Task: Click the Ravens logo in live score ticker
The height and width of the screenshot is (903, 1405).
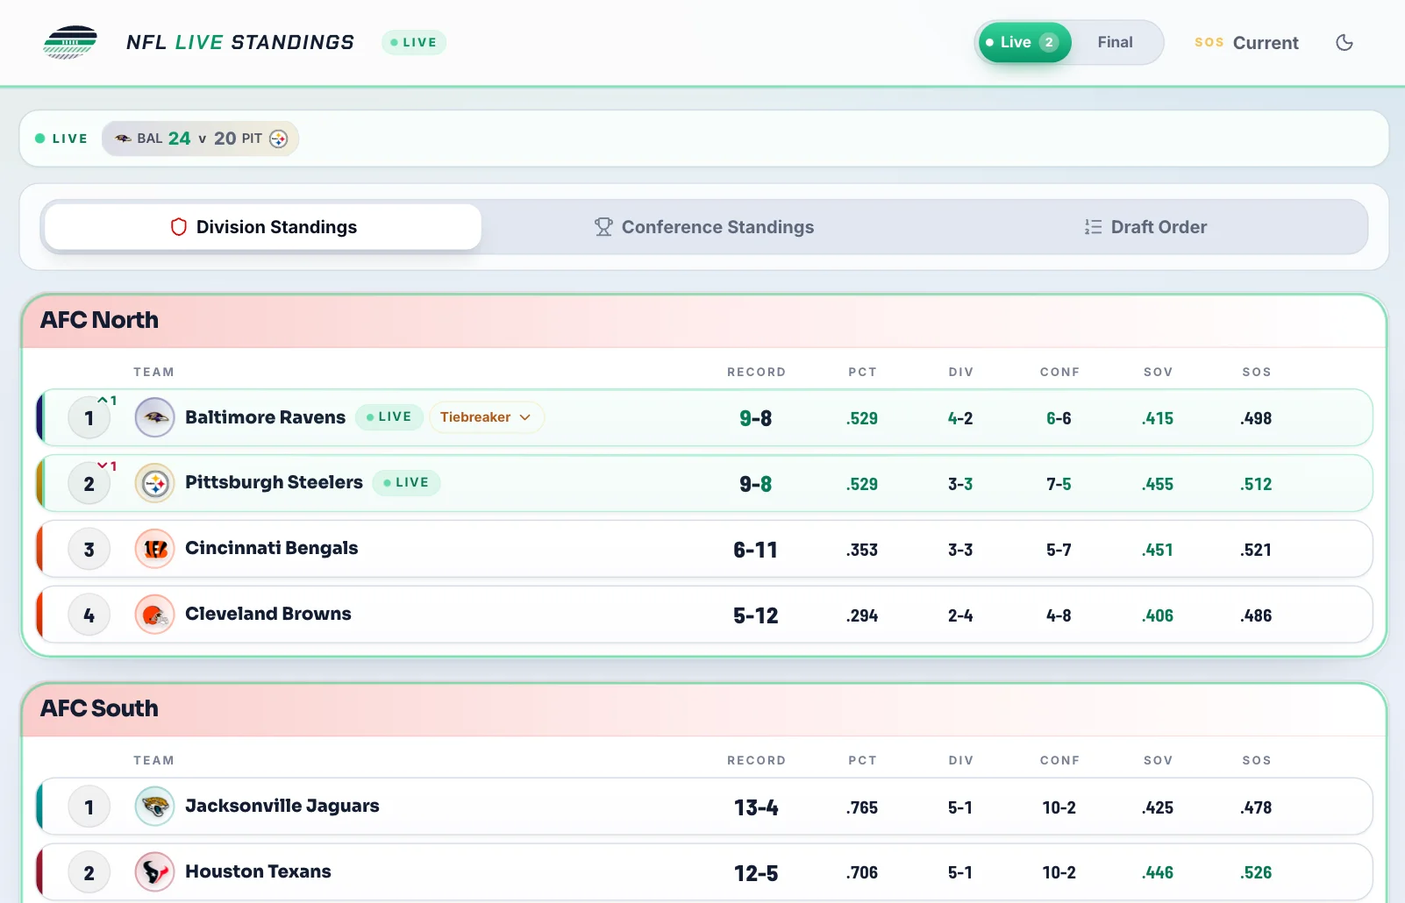Action: pos(124,139)
